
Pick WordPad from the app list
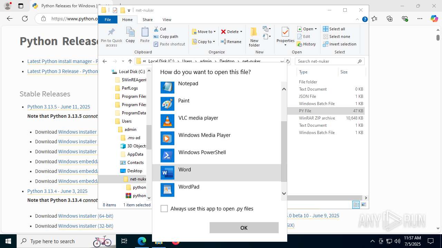pos(217,190)
